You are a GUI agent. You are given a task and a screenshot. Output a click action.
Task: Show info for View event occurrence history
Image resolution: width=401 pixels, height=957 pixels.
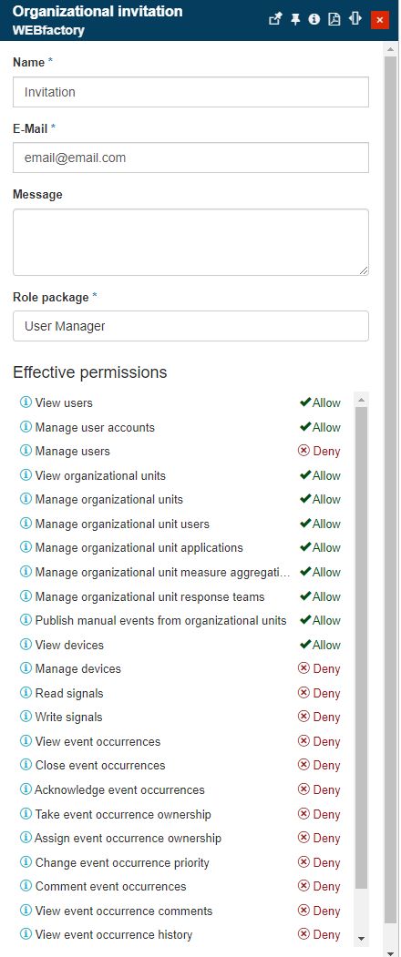point(26,934)
